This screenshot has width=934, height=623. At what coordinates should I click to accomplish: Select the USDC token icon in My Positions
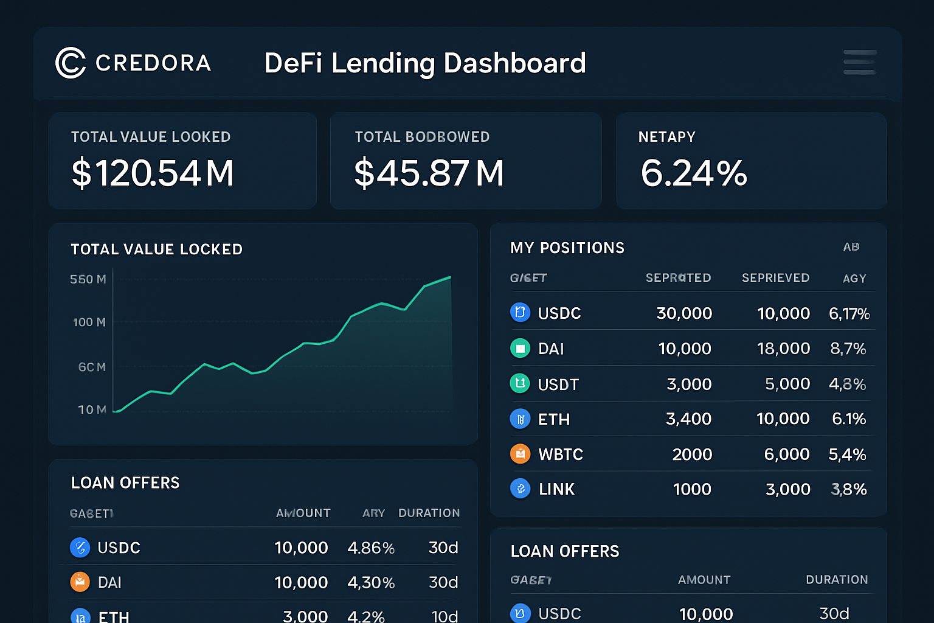pyautogui.click(x=520, y=313)
